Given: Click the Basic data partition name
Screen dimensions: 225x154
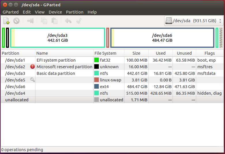Looking at the screenshot, I should (x=56, y=73).
